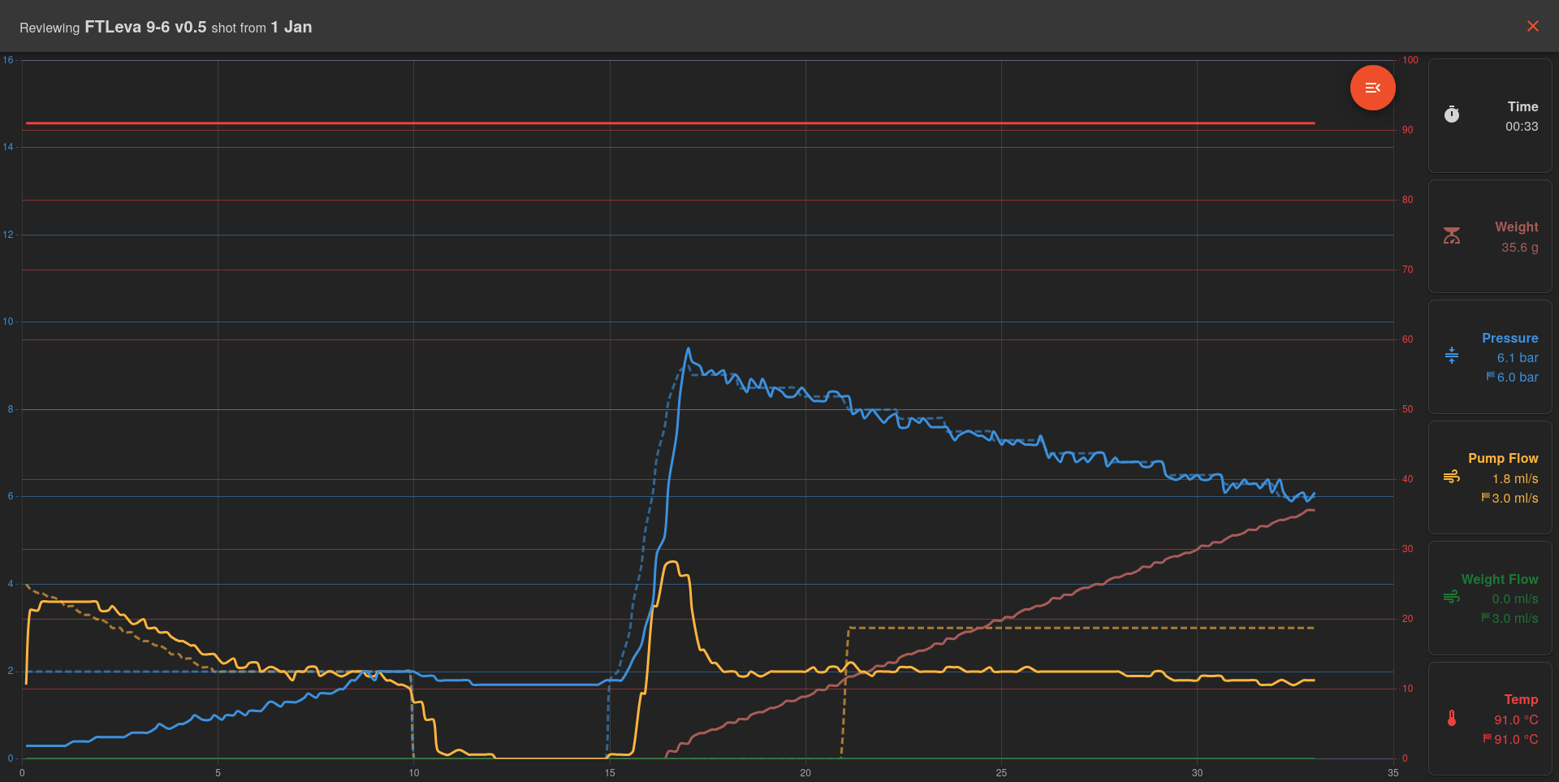Close the shot review with red X
1559x782 pixels.
point(1532,26)
